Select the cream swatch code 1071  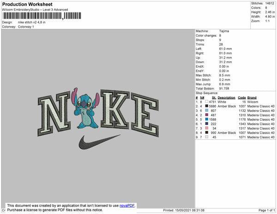[x=206, y=137]
